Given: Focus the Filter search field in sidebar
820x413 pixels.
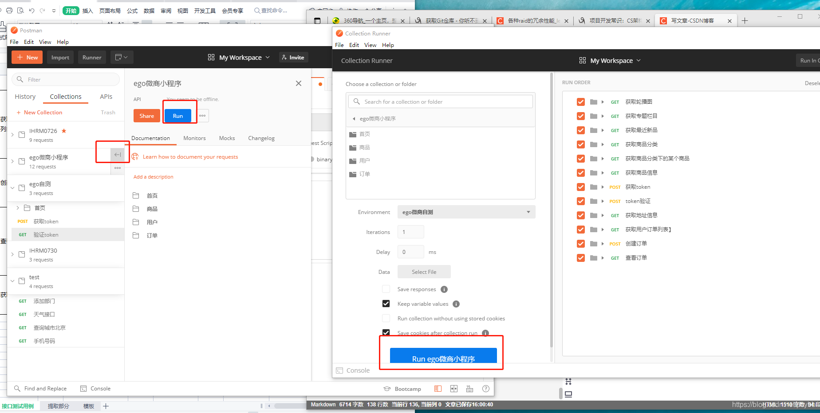Looking at the screenshot, I should (66, 79).
